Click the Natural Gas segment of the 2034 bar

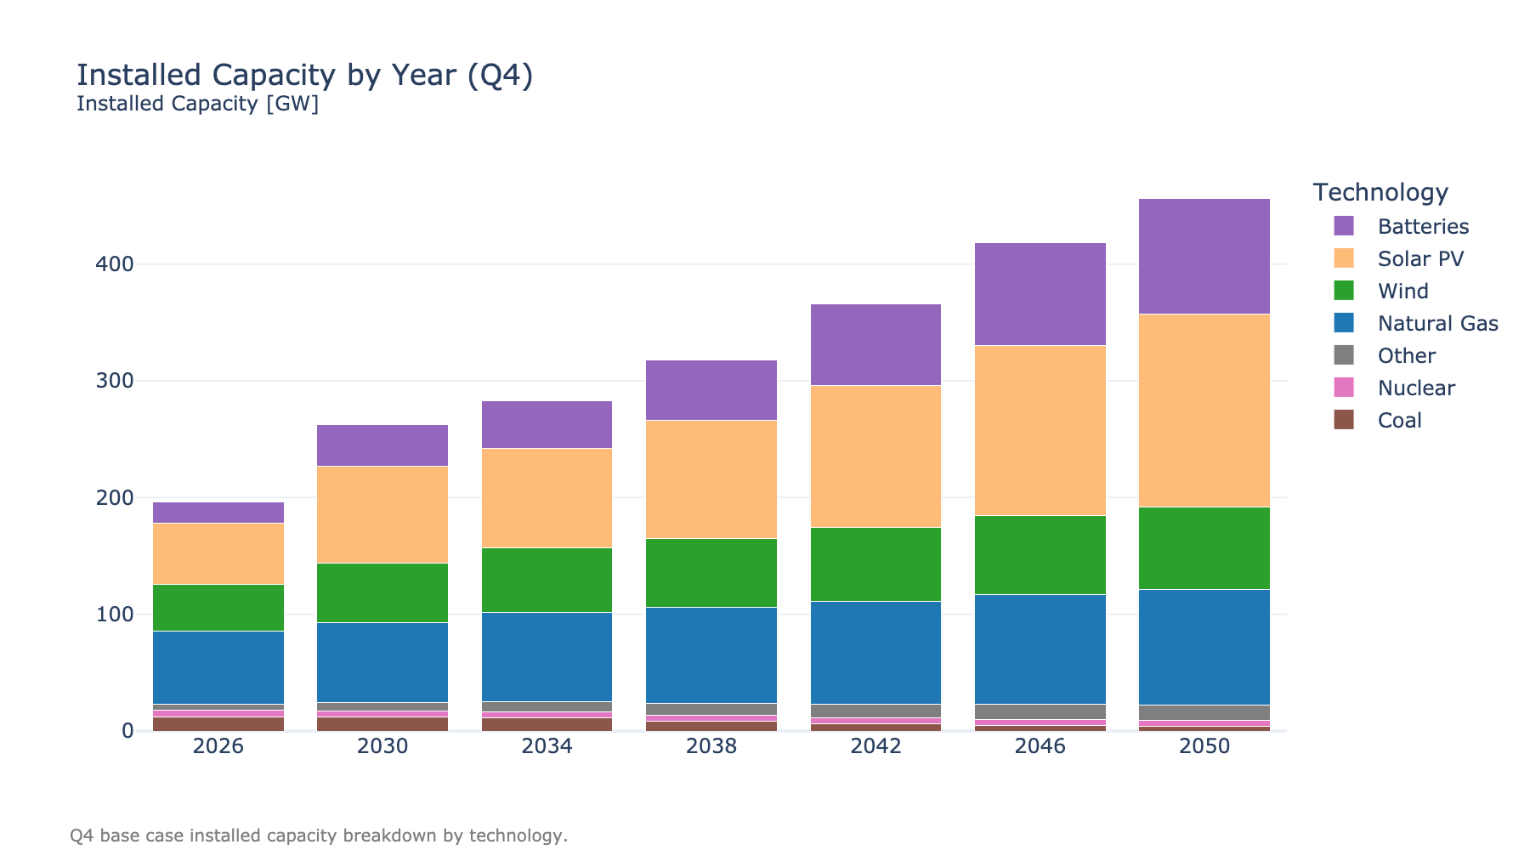pyautogui.click(x=547, y=656)
